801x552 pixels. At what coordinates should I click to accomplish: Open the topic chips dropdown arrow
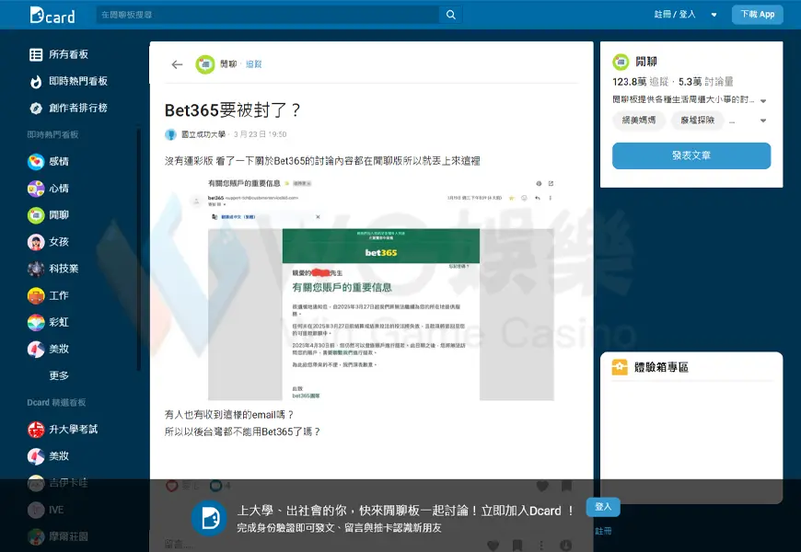click(x=762, y=121)
